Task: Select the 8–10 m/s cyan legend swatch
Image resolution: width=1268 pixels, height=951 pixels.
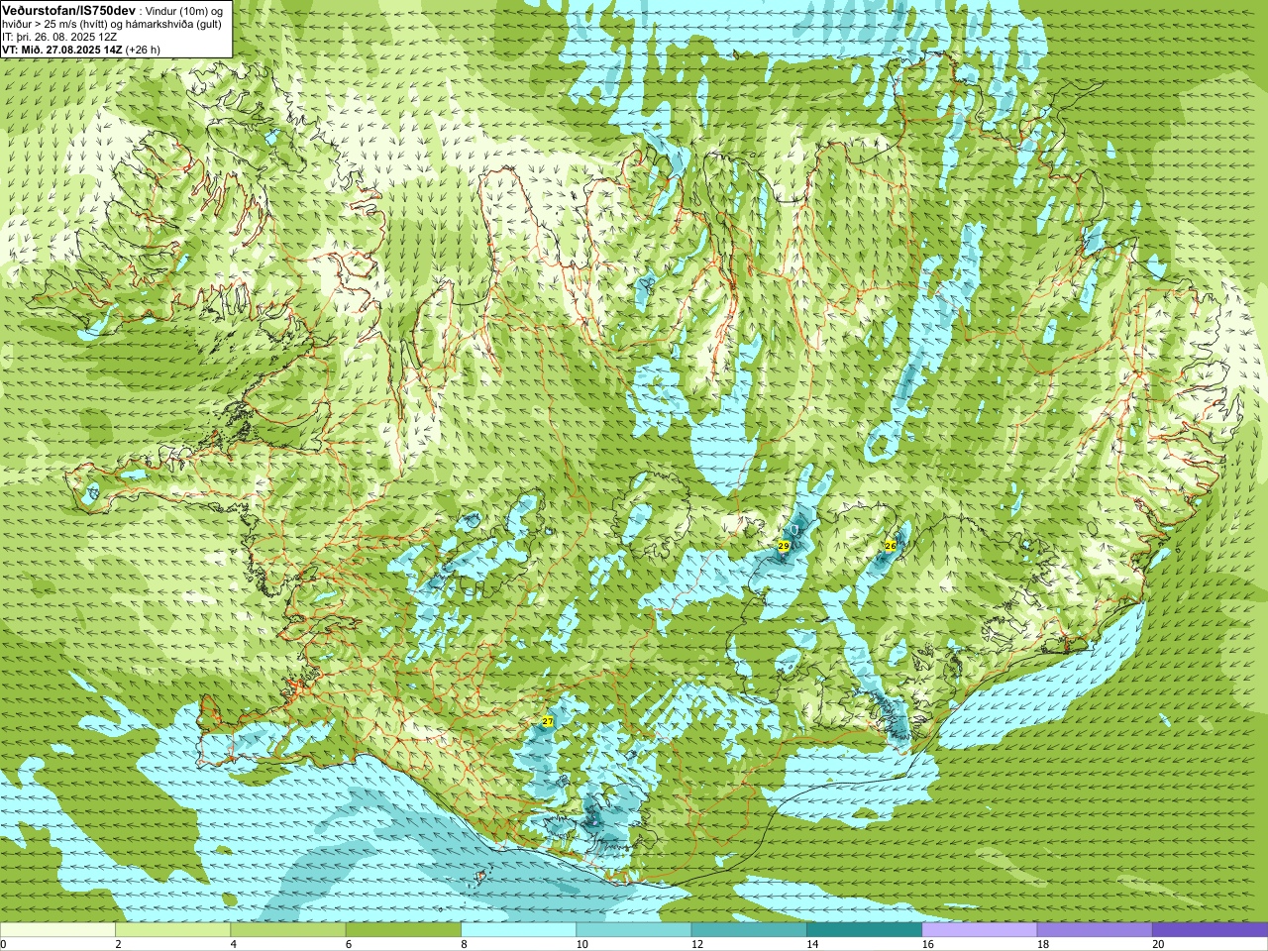Action: 518,929
